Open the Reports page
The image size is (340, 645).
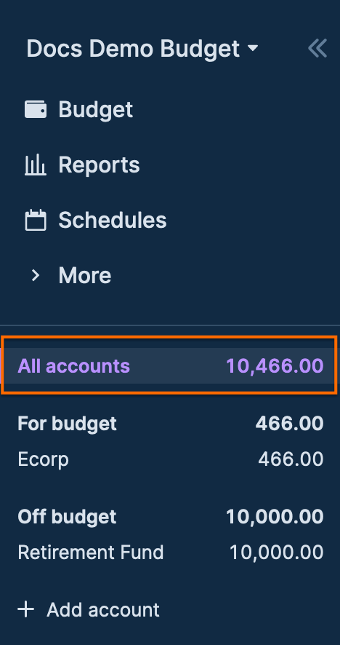pos(99,165)
